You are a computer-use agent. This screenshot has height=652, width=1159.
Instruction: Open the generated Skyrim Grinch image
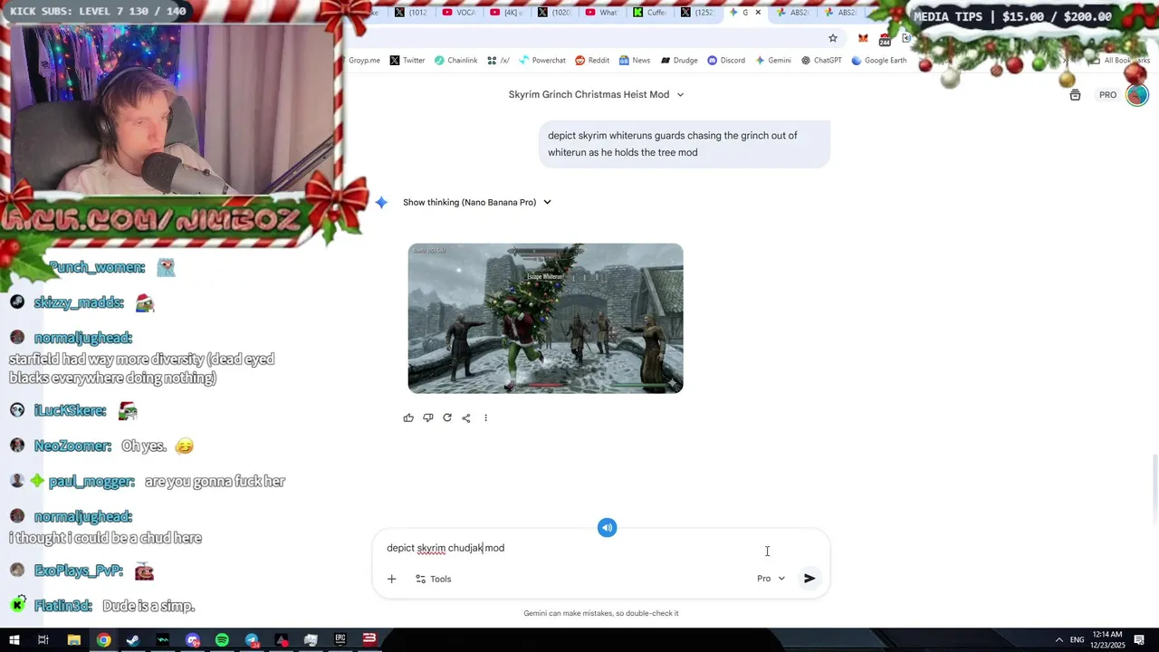tap(545, 318)
